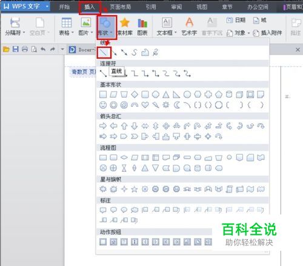The width and height of the screenshot is (303, 266).
Task: Click the Undo arrow icon
Action: (x=43, y=49)
